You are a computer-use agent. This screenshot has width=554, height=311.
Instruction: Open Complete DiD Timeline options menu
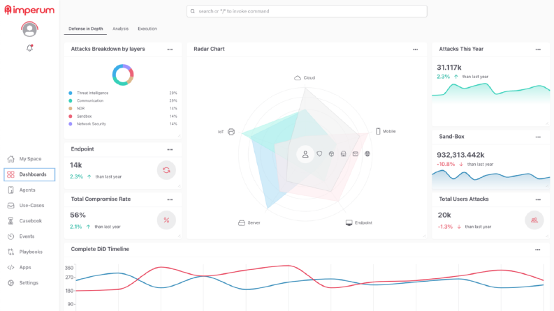pos(537,250)
